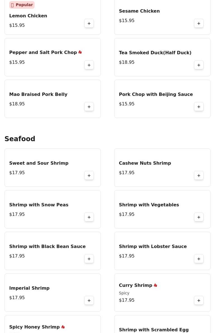Viewport: 215px width, 333px height.
Task: Add Lemon Chicken to the order
Action: click(89, 23)
